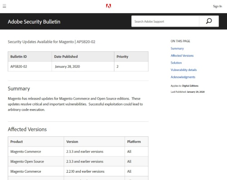Open the hamburger navigation menu
This screenshot has width=227, height=180.
5,6
